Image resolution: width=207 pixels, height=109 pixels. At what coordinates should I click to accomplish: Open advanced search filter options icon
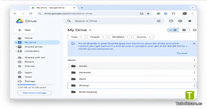159,21
